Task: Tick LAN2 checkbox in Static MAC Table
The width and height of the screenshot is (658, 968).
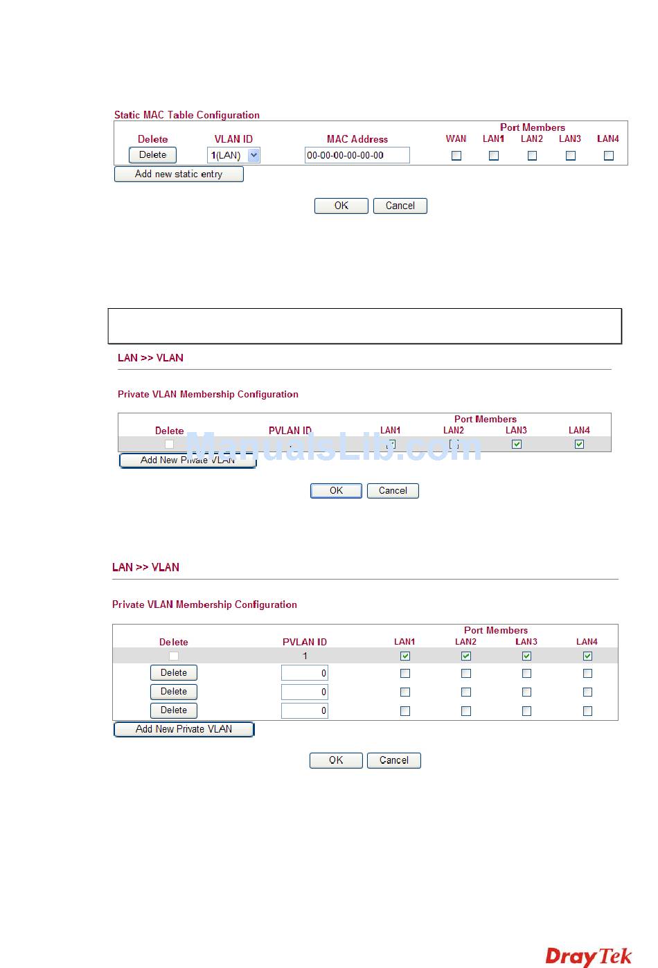Action: 532,156
